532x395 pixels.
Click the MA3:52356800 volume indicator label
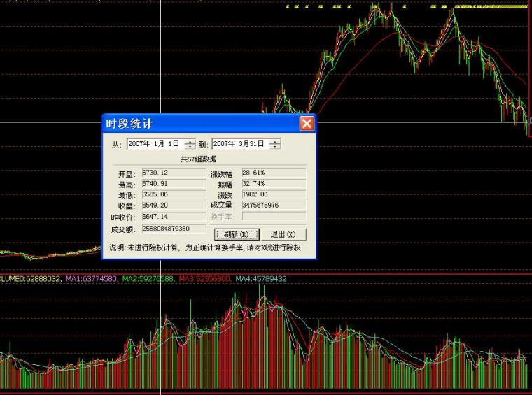click(x=204, y=279)
